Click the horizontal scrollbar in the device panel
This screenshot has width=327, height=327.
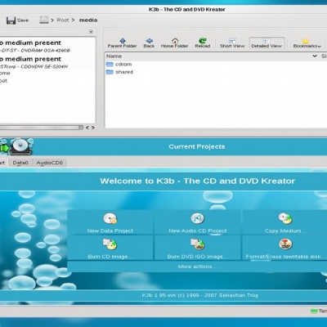[42, 128]
